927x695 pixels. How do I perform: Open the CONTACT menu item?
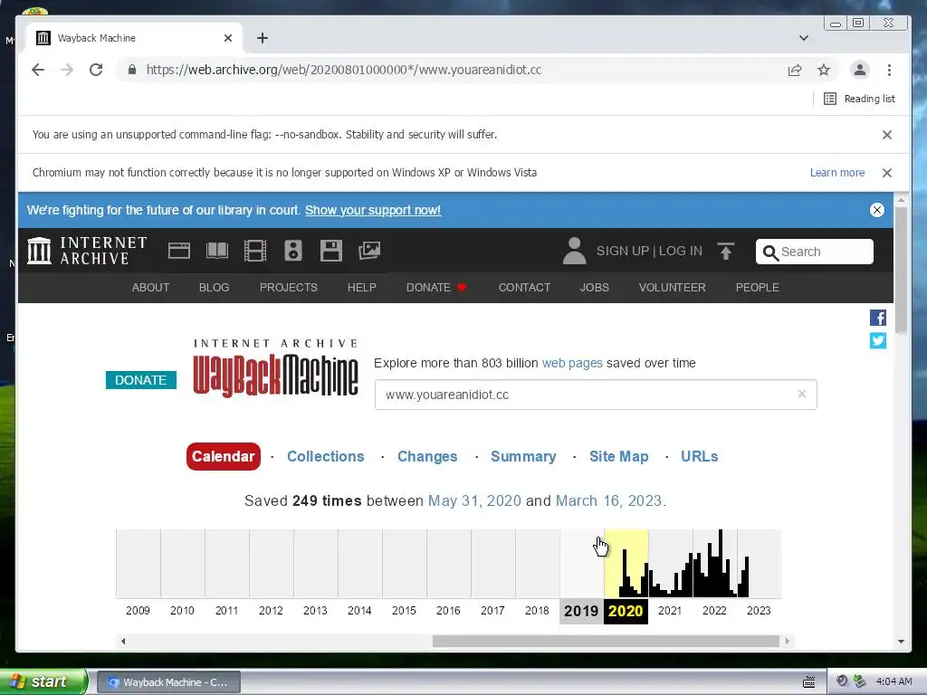click(x=524, y=287)
